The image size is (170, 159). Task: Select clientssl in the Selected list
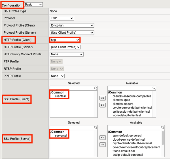(x=60, y=96)
